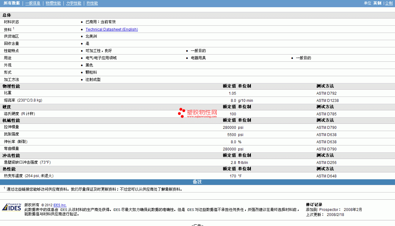Click the ASTM D256 test method
The height and width of the screenshot is (226, 395).
[x=327, y=163]
